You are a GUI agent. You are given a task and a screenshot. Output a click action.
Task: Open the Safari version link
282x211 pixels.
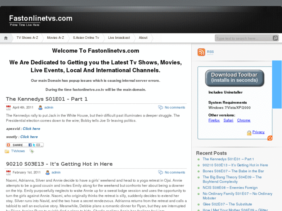pyautogui.click(x=228, y=120)
